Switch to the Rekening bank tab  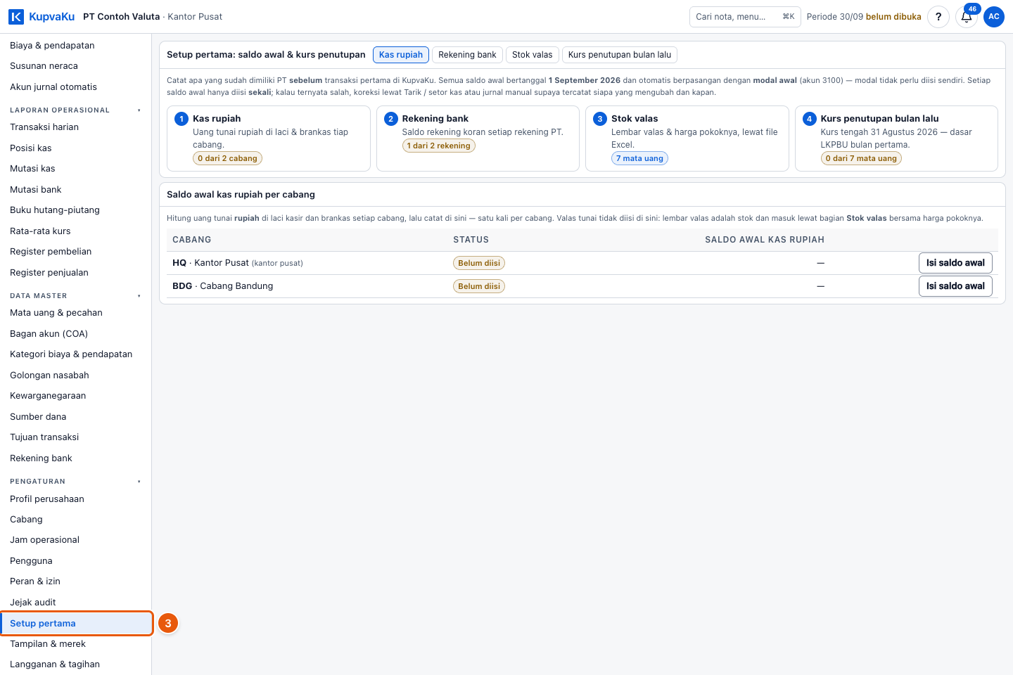tap(467, 55)
